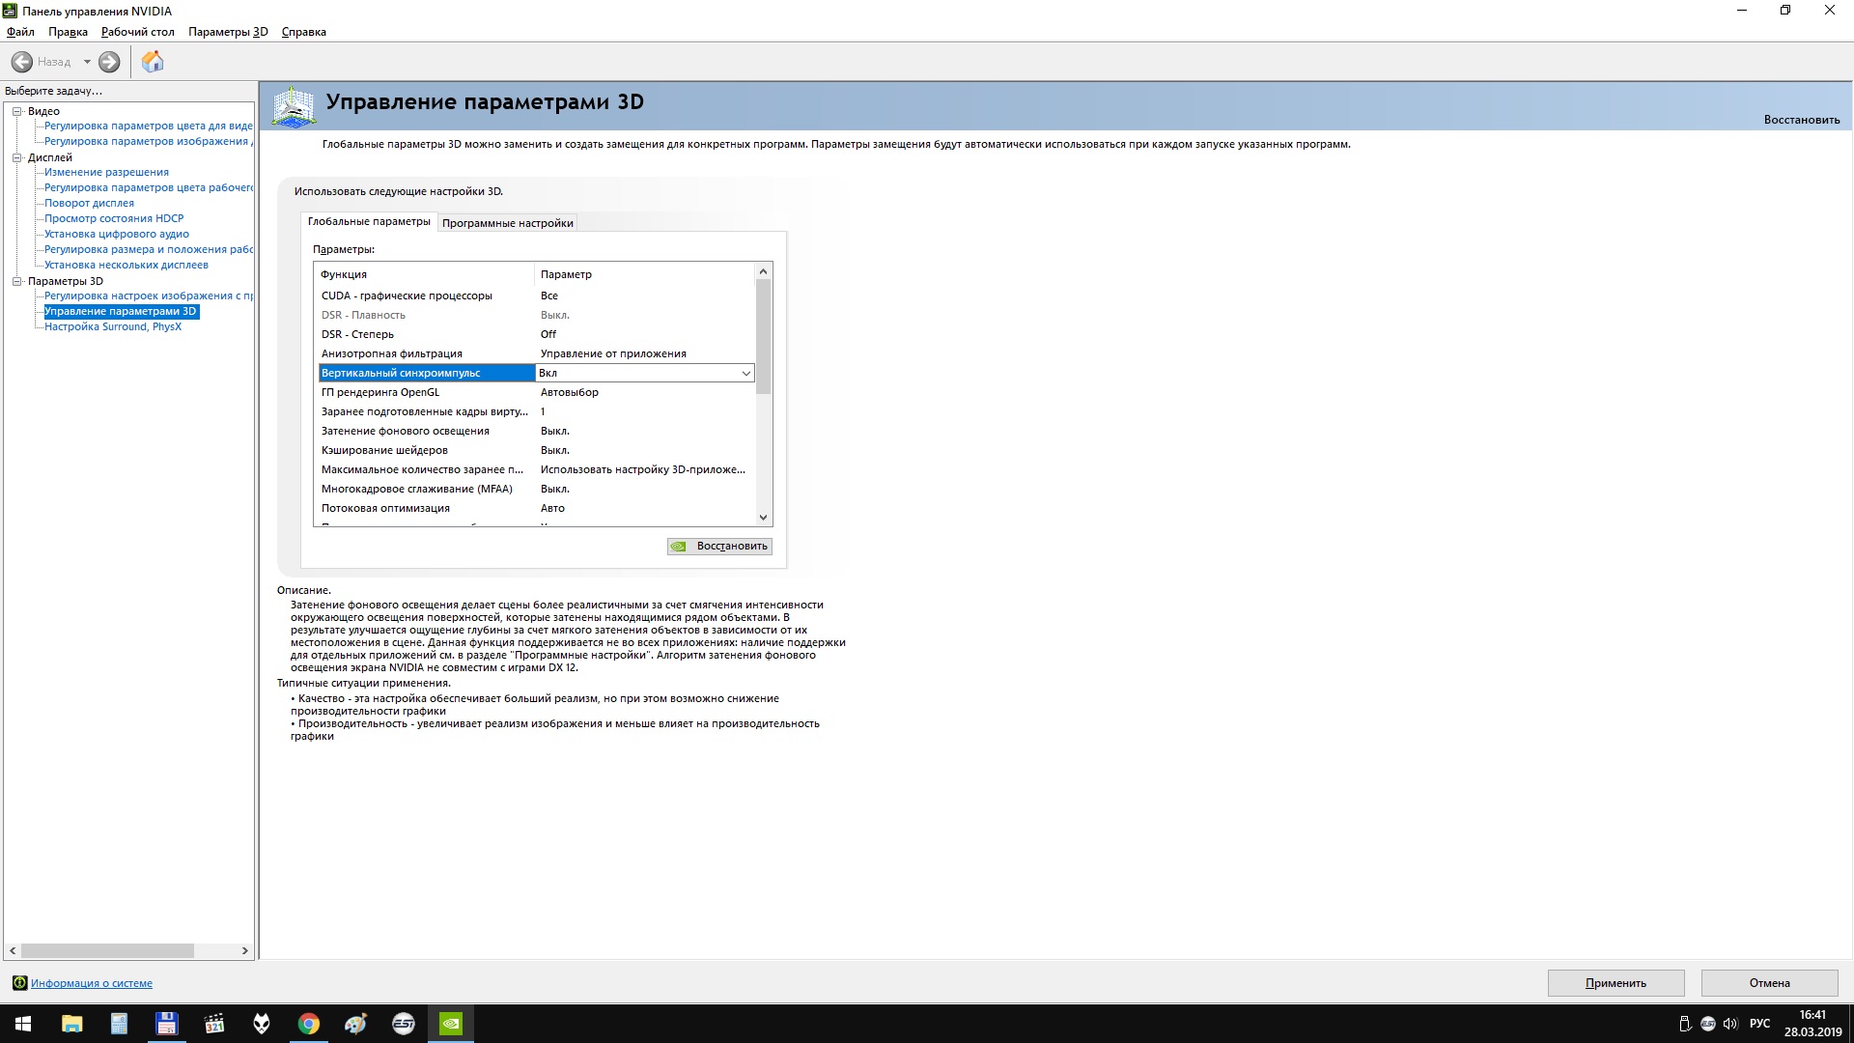Open Изменение разрешения in task tree
The height and width of the screenshot is (1043, 1854).
pos(106,172)
